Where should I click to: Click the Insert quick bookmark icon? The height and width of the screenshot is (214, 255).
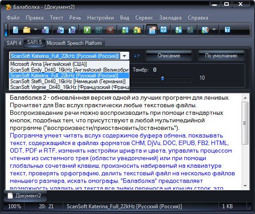(x=178, y=30)
